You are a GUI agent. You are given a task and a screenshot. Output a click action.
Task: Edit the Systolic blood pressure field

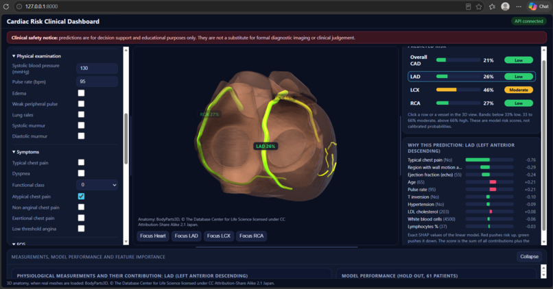(x=97, y=68)
